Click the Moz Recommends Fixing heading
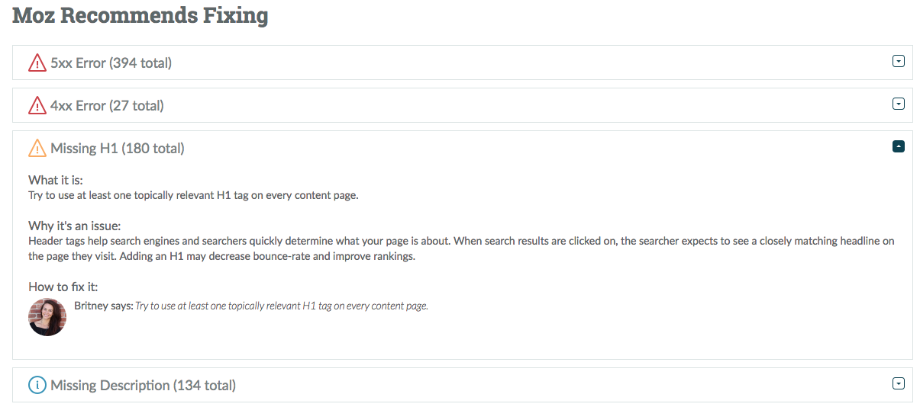 [140, 15]
